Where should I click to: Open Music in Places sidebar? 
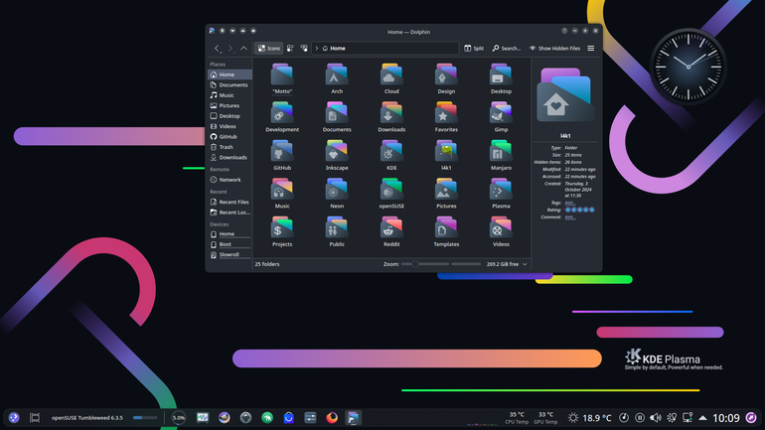229,95
